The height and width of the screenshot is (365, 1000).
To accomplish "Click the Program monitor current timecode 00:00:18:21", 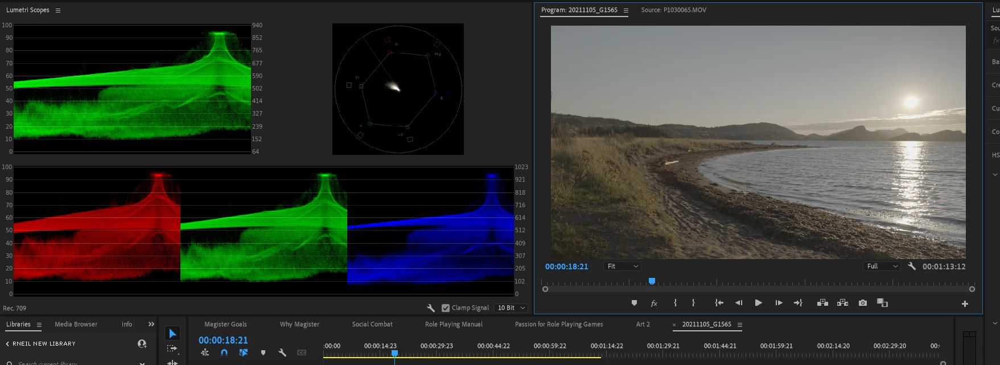I will pos(566,266).
